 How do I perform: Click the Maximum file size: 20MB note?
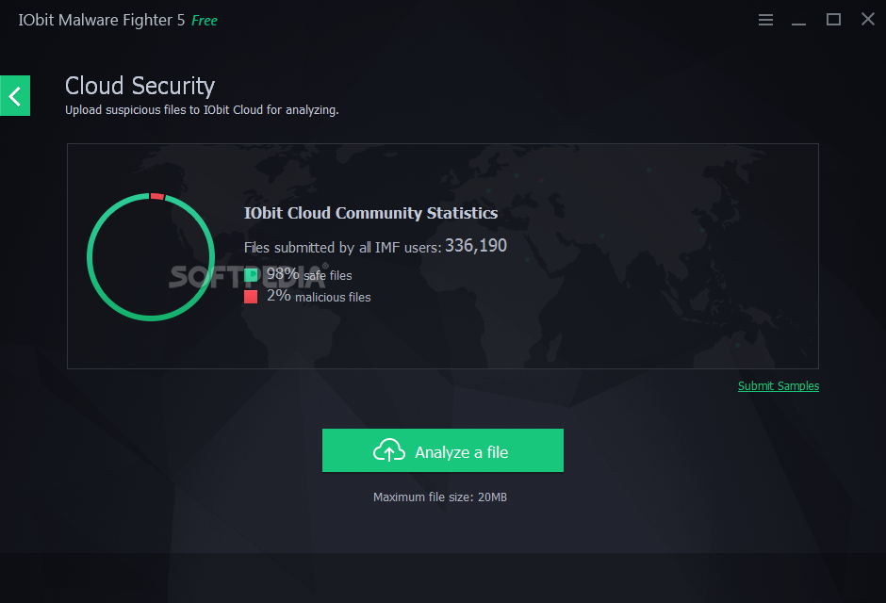439,497
